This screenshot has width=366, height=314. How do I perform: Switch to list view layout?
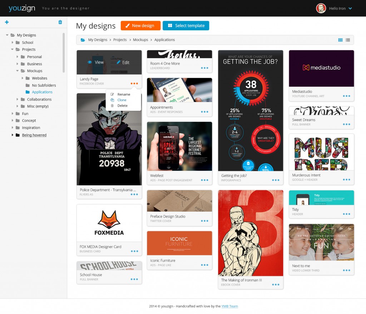point(347,40)
